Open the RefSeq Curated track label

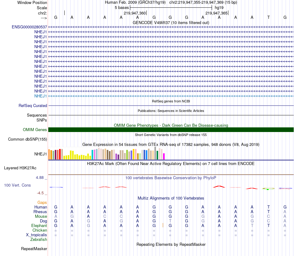33,105
